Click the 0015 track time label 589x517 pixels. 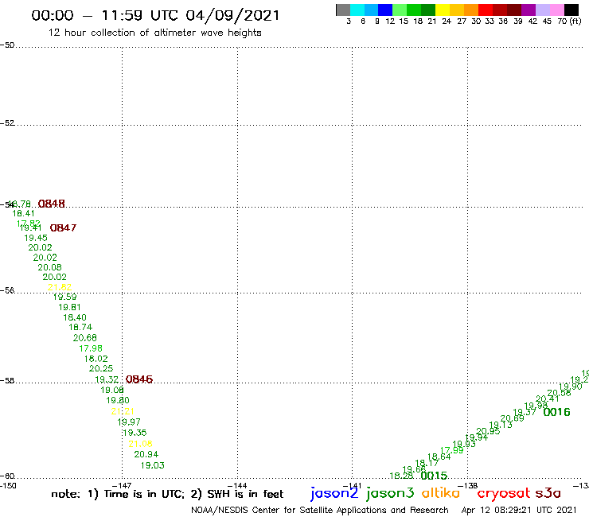pos(435,476)
